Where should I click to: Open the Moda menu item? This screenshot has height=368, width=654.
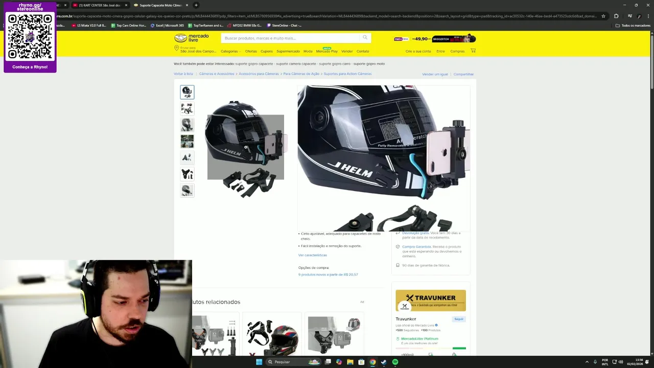coord(308,51)
